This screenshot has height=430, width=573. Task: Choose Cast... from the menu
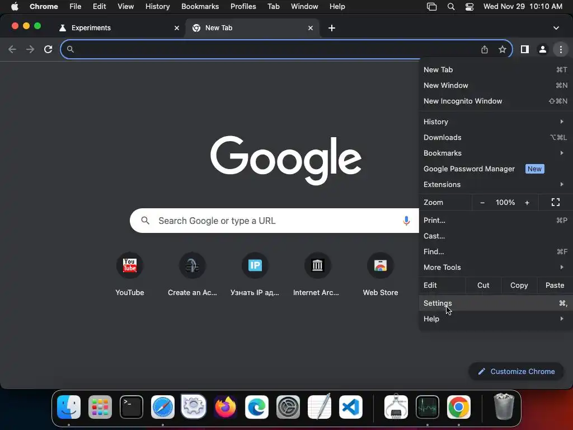496,236
